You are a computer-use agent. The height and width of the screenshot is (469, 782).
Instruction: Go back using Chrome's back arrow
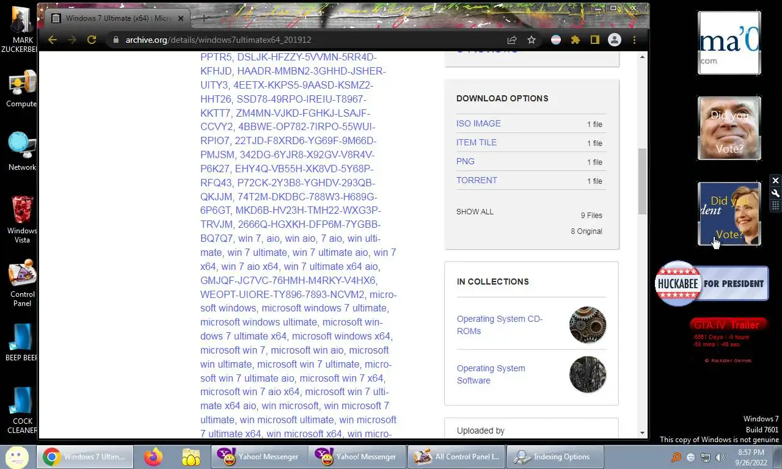pos(53,40)
